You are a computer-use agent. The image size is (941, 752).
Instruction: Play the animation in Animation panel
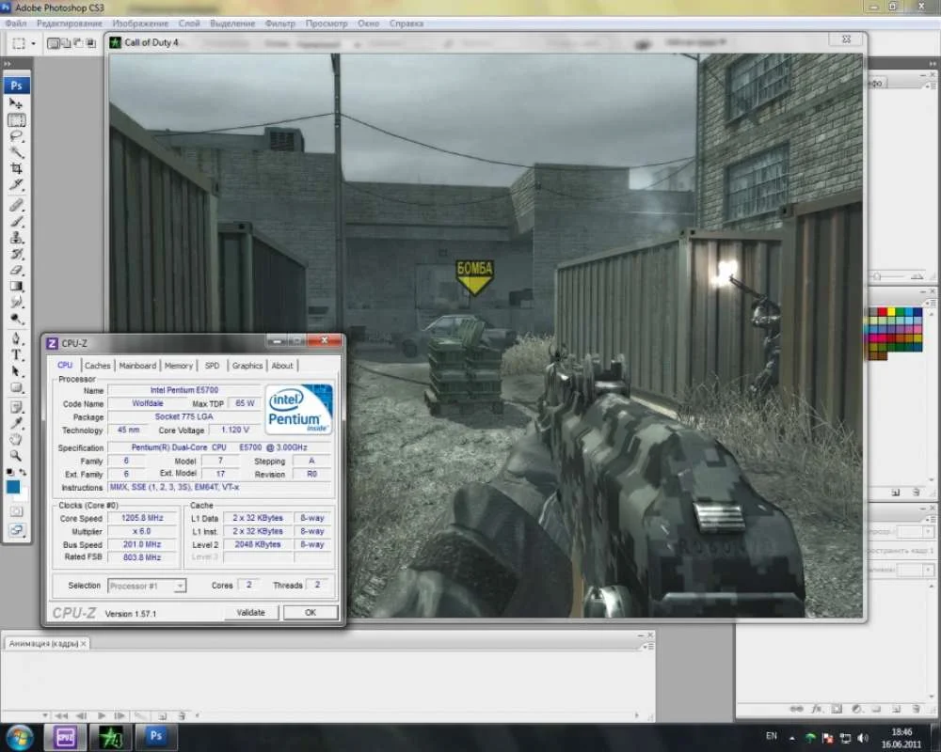(x=102, y=715)
